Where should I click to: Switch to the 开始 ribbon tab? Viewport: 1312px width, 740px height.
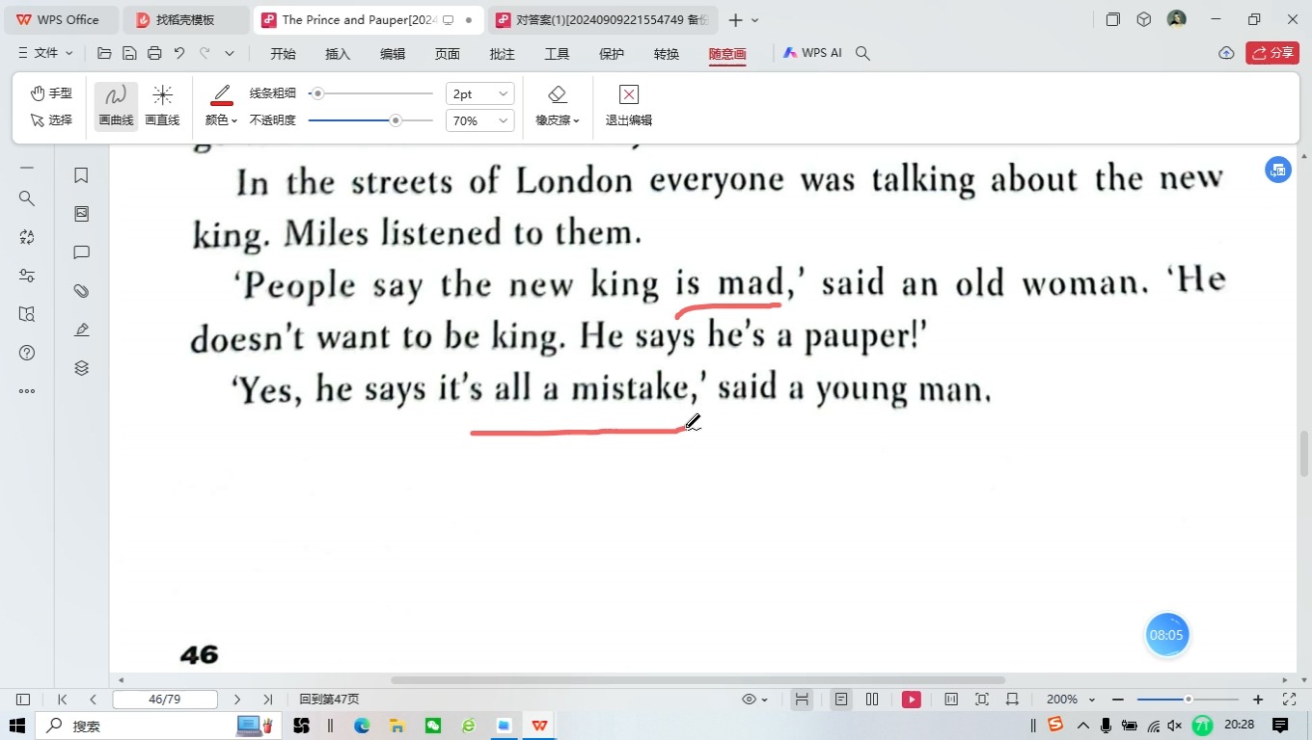(x=283, y=54)
